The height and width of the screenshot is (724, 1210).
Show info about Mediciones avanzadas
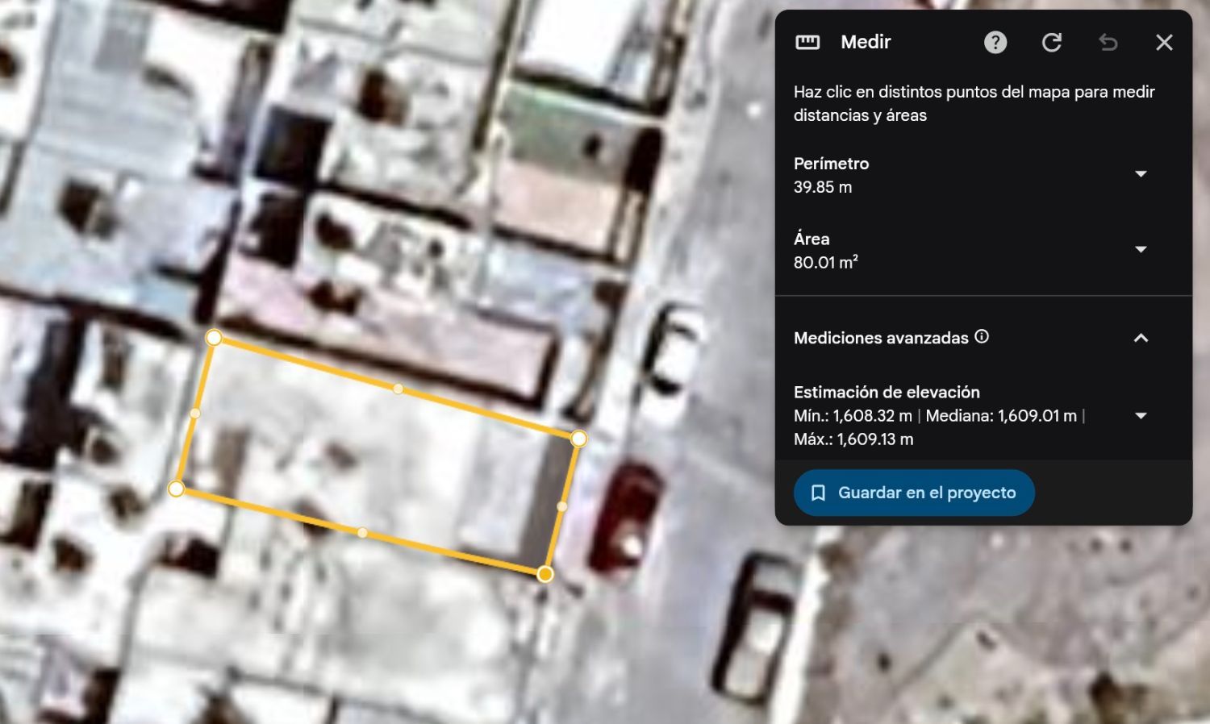[982, 337]
